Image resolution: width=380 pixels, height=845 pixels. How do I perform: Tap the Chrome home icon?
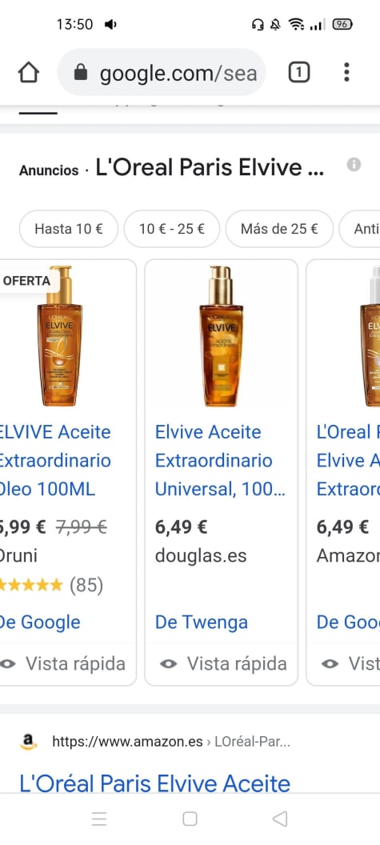pyautogui.click(x=29, y=72)
